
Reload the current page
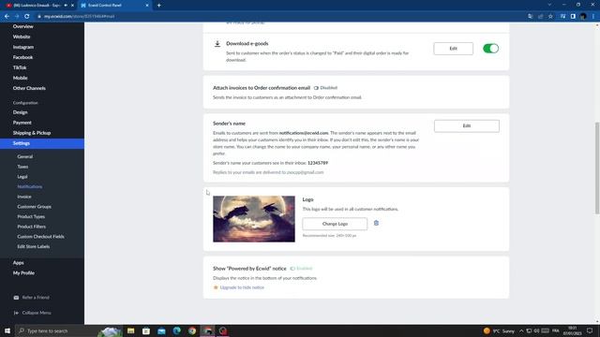click(27, 17)
